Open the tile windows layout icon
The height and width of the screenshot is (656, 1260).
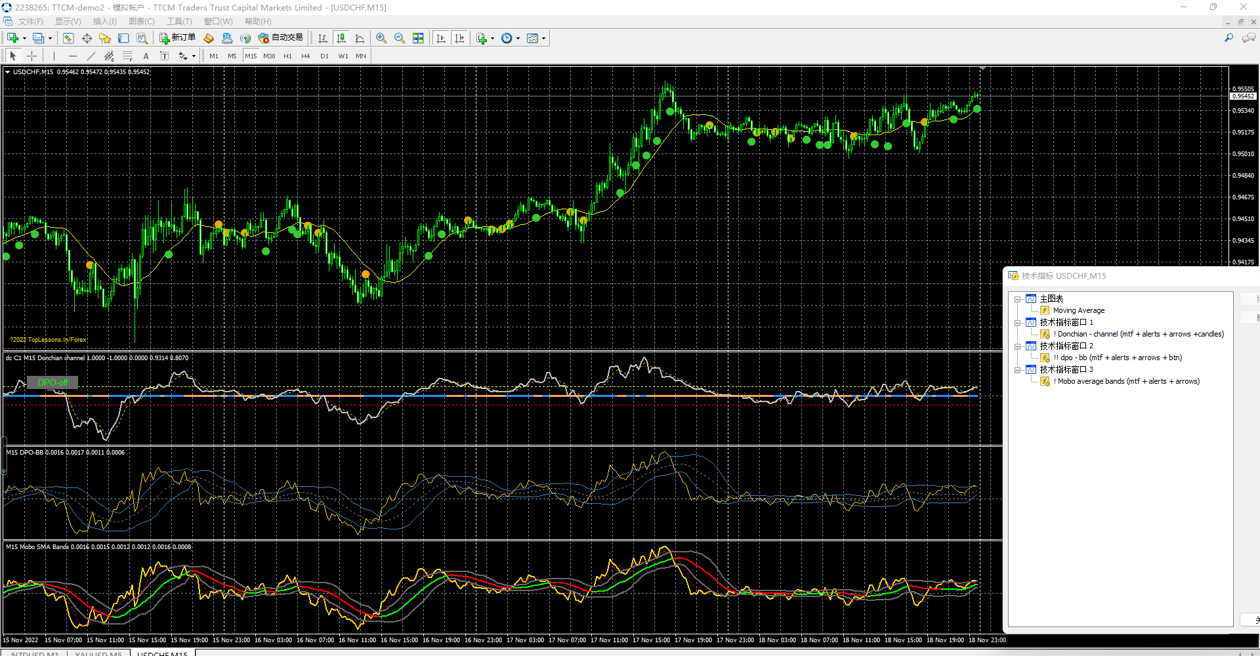[x=418, y=38]
